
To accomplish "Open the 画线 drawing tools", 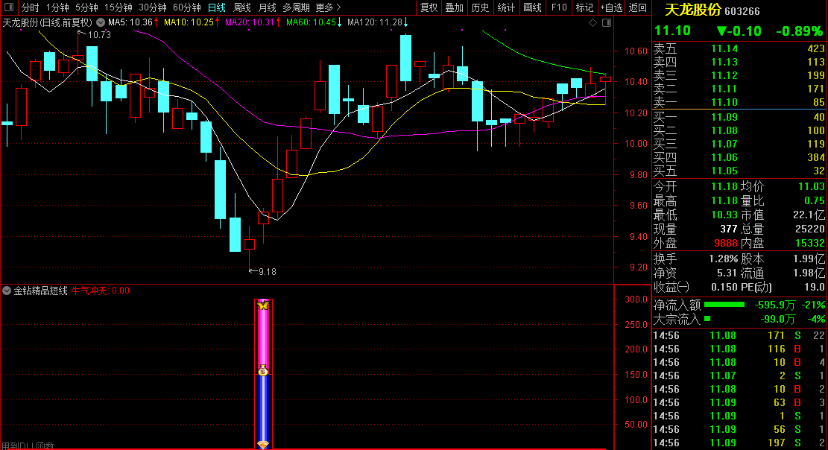I will (532, 7).
